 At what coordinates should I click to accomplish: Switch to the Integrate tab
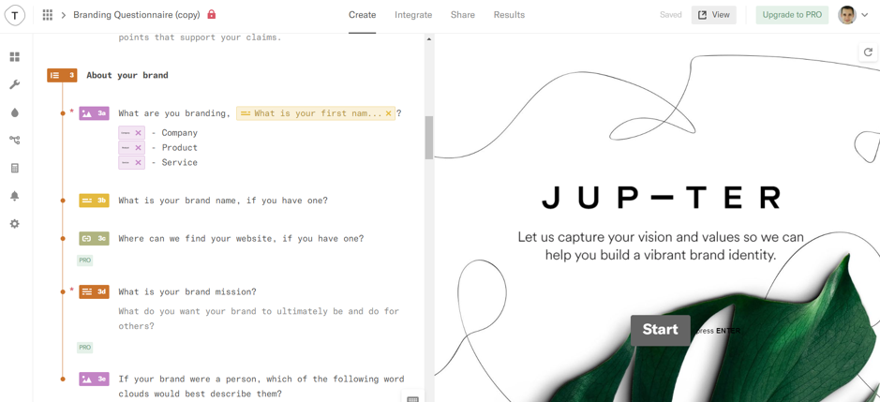click(413, 15)
